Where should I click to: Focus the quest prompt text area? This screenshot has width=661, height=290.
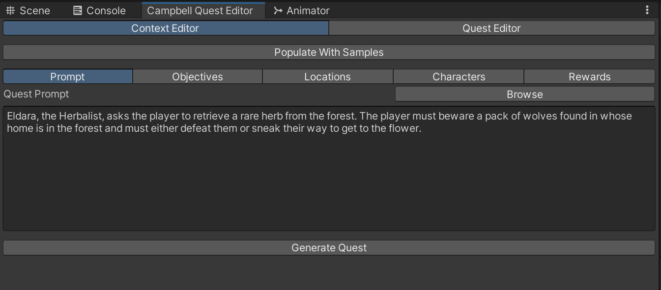point(329,169)
